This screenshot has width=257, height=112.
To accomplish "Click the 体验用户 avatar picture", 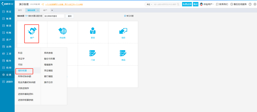I will pos(201,4).
